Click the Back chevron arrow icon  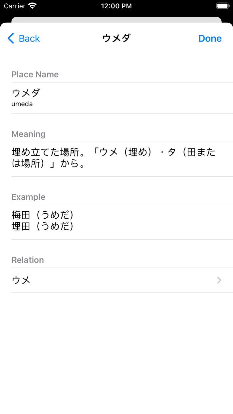[10, 38]
